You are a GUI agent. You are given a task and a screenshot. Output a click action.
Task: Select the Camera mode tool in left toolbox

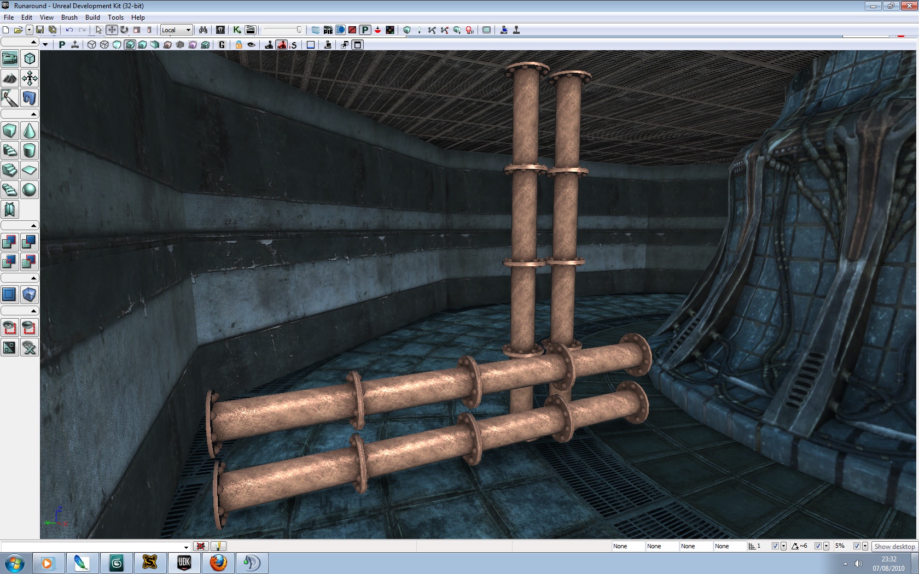click(10, 58)
